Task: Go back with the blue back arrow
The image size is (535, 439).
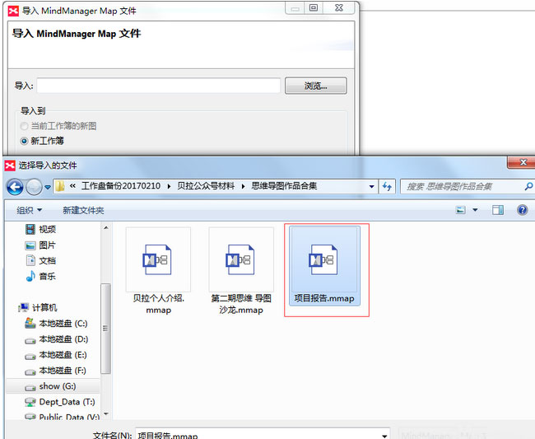Action: pos(15,187)
